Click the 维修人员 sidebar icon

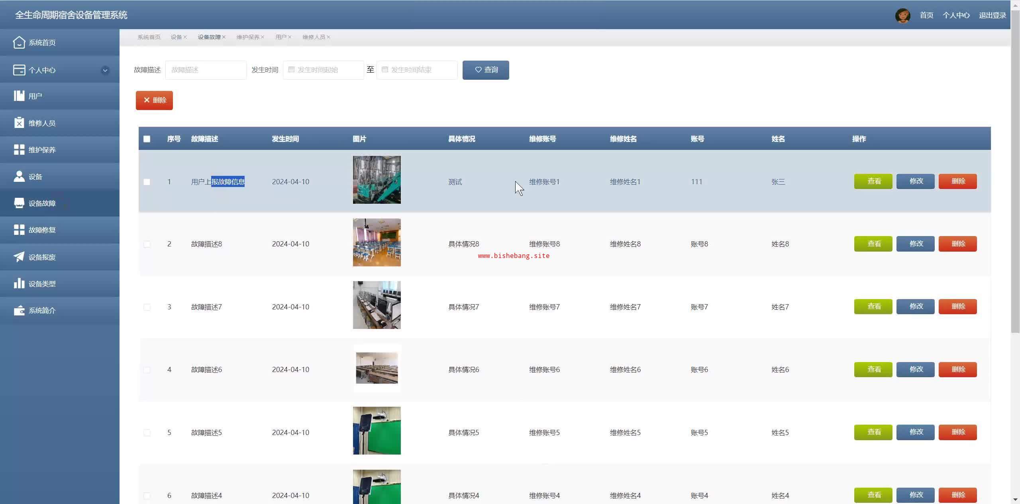pyautogui.click(x=19, y=123)
